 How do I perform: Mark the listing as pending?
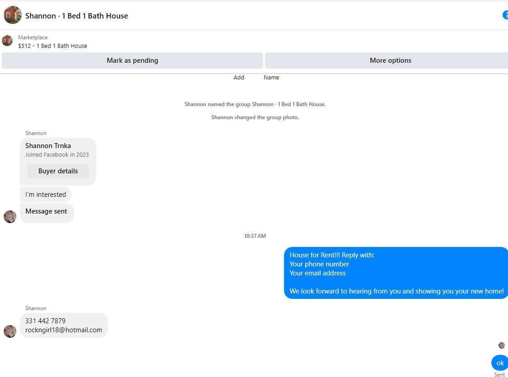click(132, 61)
